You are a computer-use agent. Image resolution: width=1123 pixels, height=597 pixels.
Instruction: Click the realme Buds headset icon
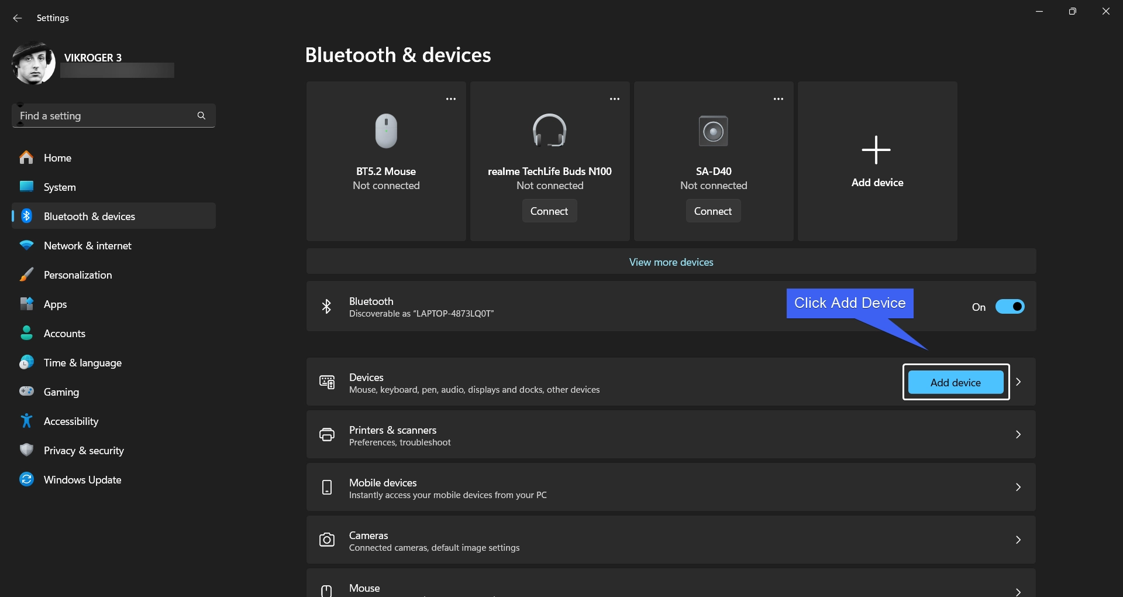[x=550, y=131]
